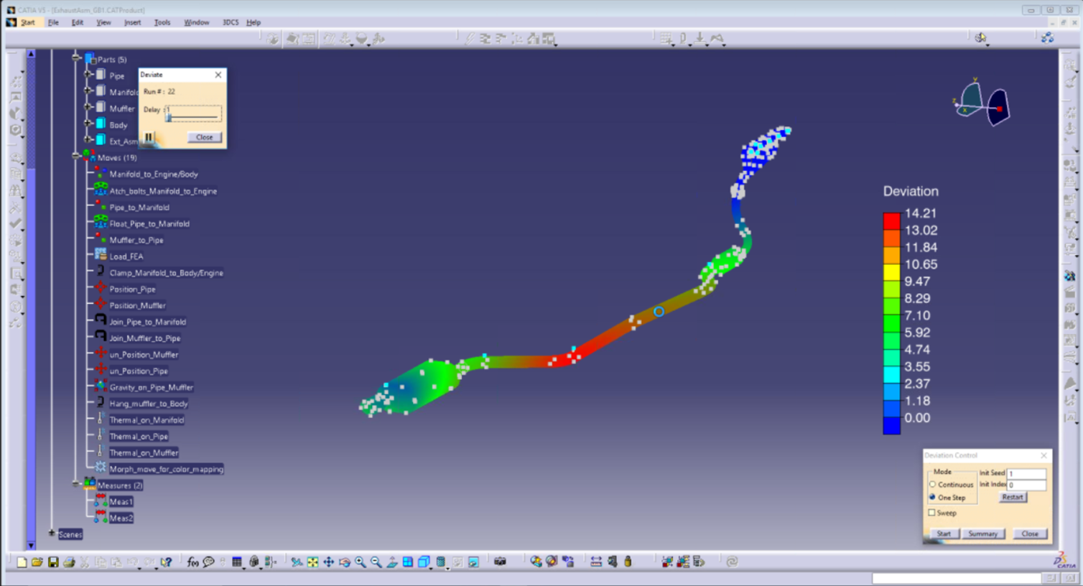Activate the Pan tool icon
The image size is (1083, 586).
click(x=329, y=562)
